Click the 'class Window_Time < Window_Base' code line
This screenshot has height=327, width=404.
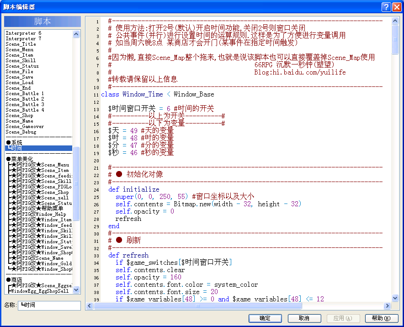click(157, 94)
